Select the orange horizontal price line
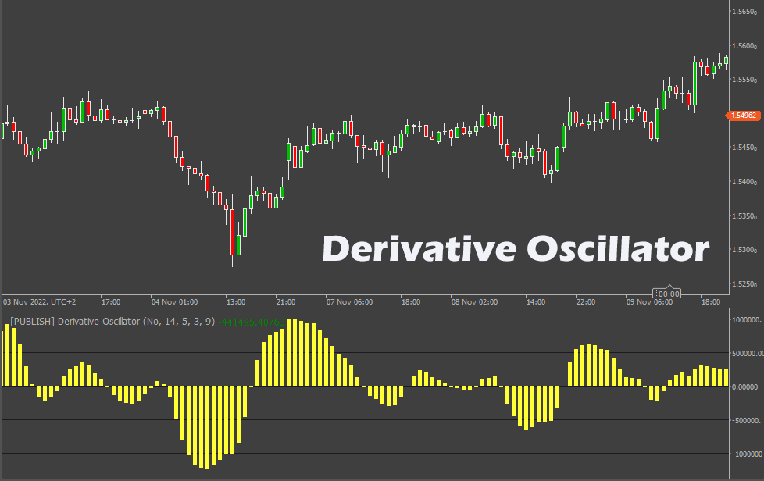The width and height of the screenshot is (764, 481). point(363,116)
